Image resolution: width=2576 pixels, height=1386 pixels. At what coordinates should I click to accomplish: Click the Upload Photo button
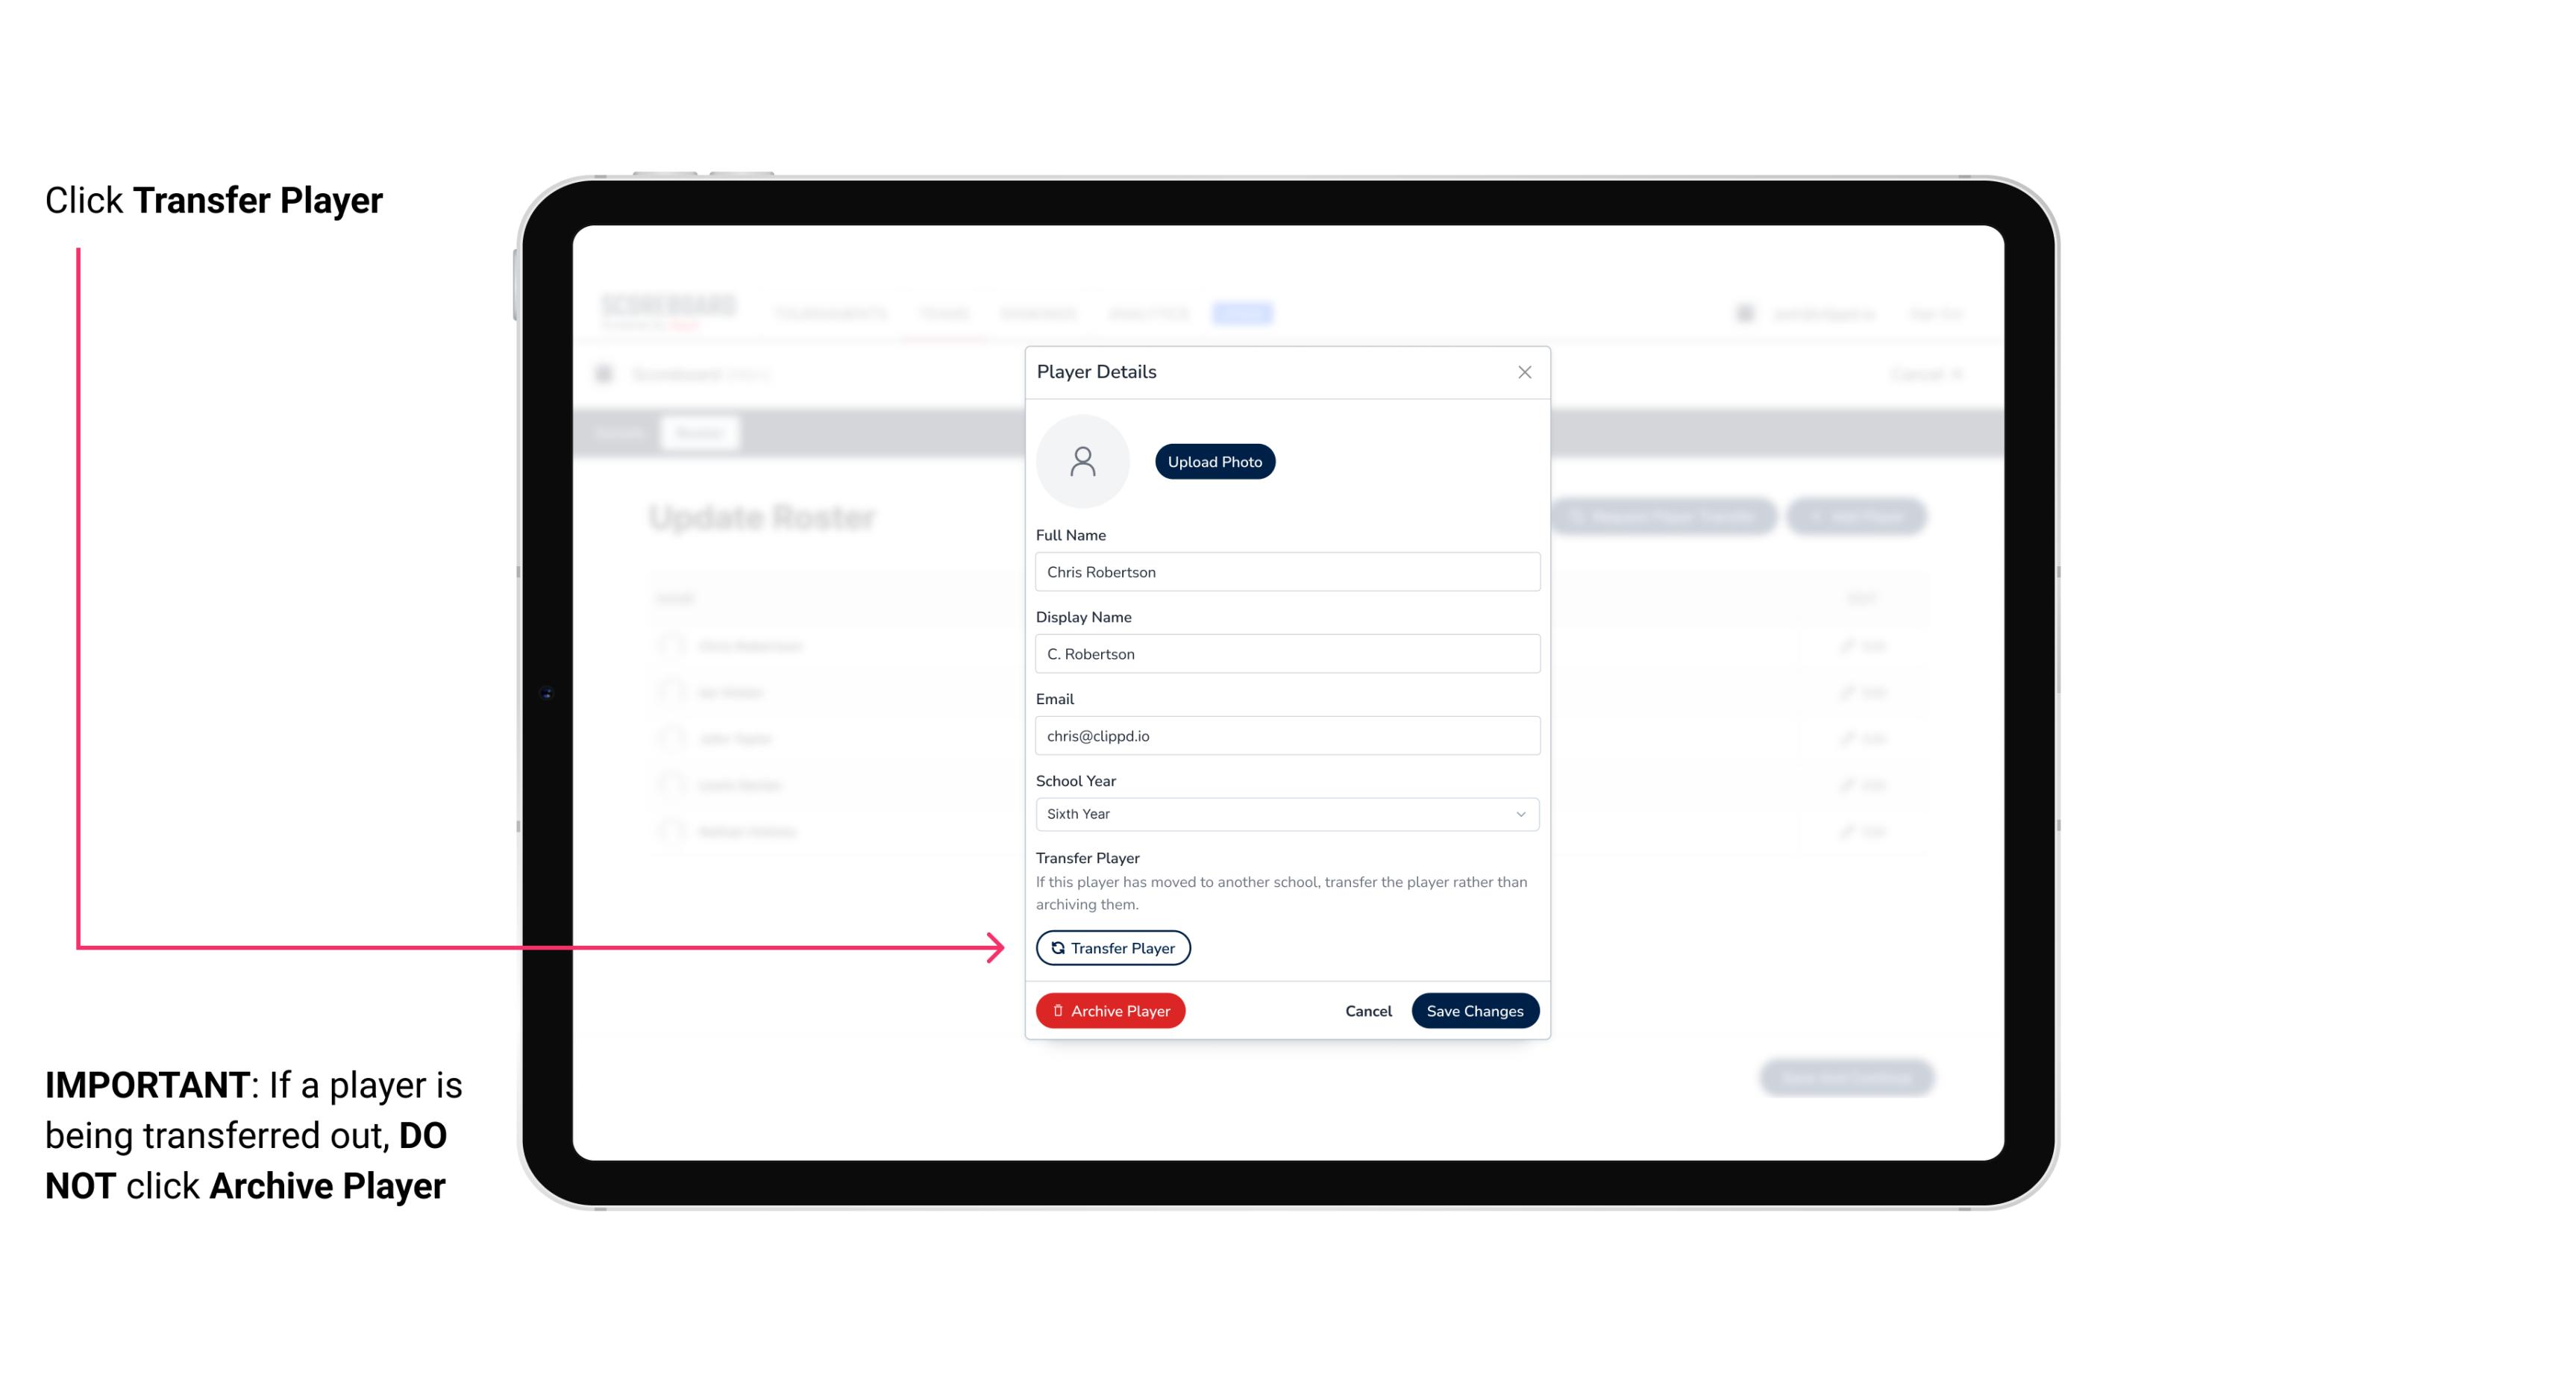pos(1215,462)
